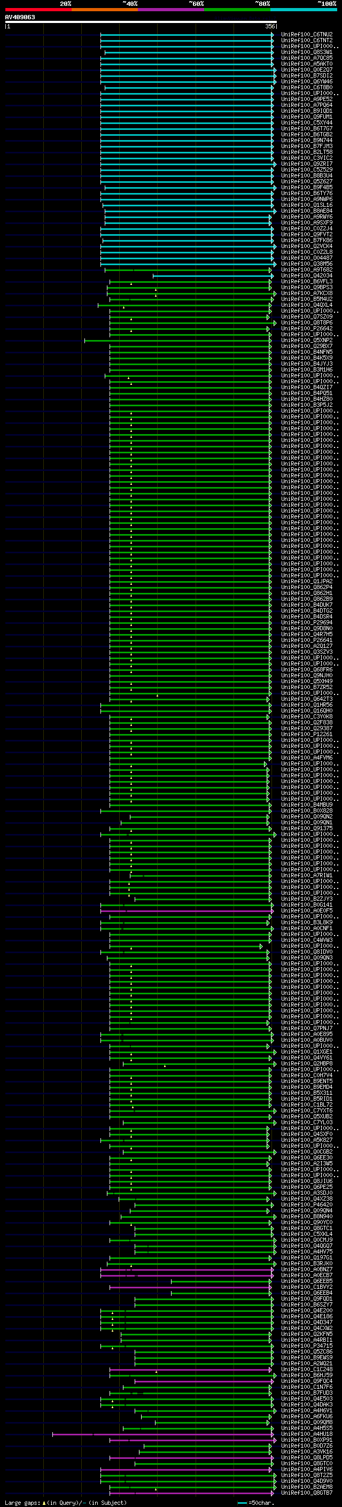Click the cyan =50char. scale legend
Viewport: 342px width, 1507px height.
coord(255,1502)
